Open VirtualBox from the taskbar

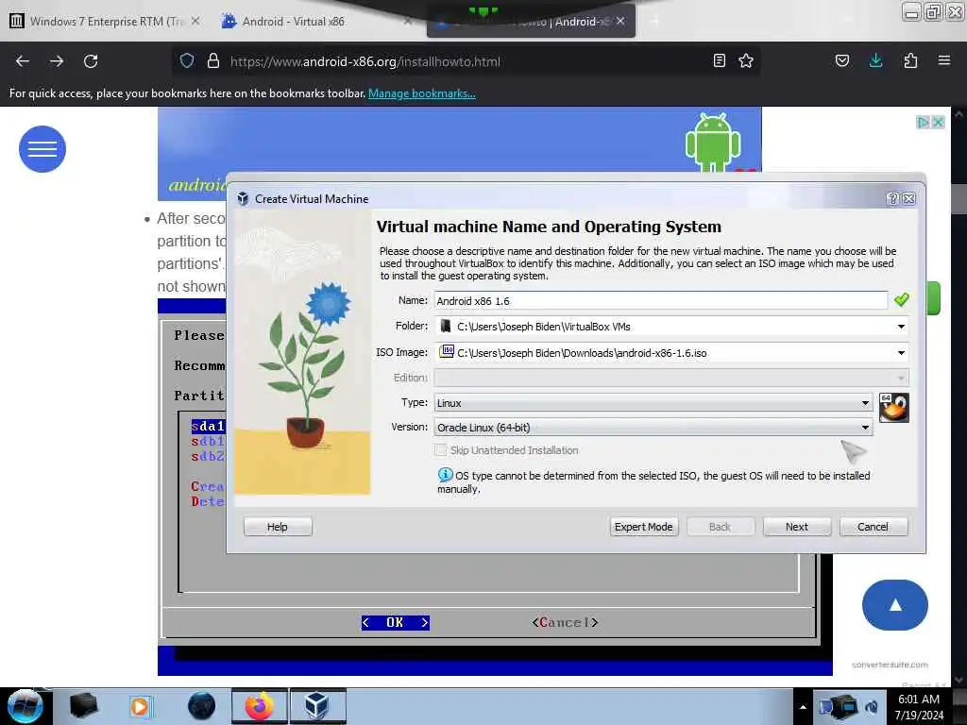point(317,706)
